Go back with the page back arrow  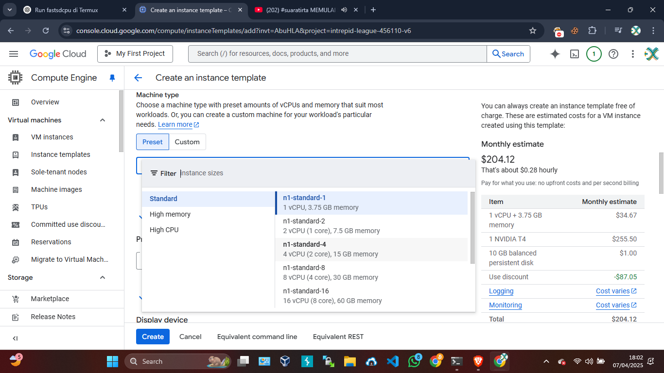pos(138,78)
